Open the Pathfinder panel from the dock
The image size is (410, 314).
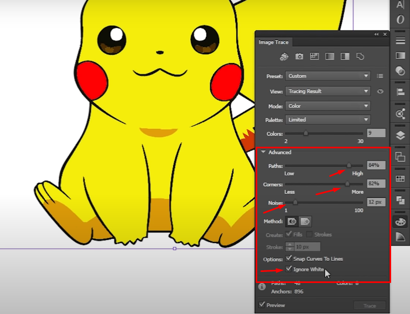point(401,200)
